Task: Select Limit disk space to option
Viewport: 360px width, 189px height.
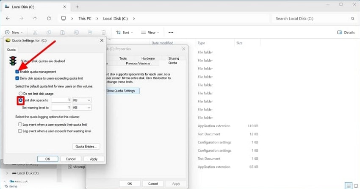Action: click(x=21, y=100)
